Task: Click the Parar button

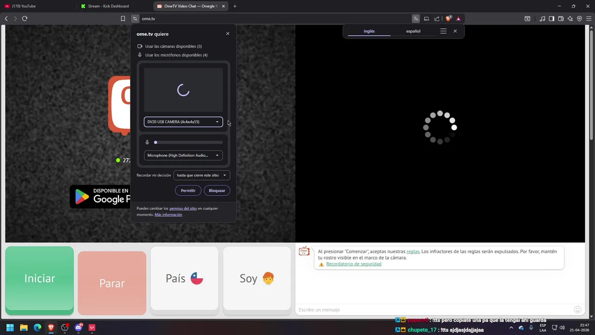Action: pyautogui.click(x=112, y=283)
